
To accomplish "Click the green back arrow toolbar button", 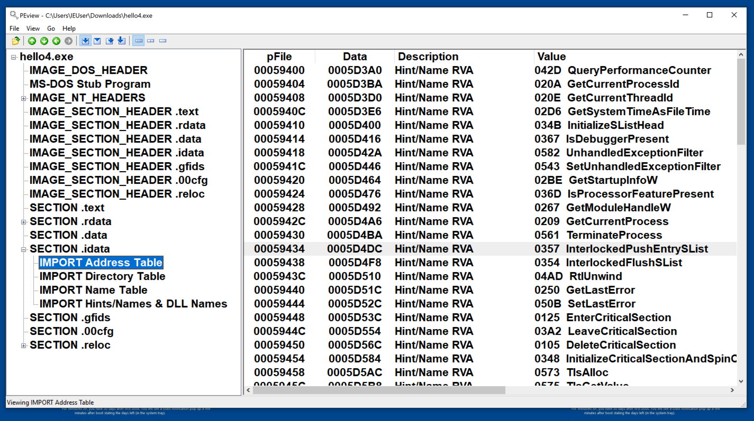I will (56, 41).
